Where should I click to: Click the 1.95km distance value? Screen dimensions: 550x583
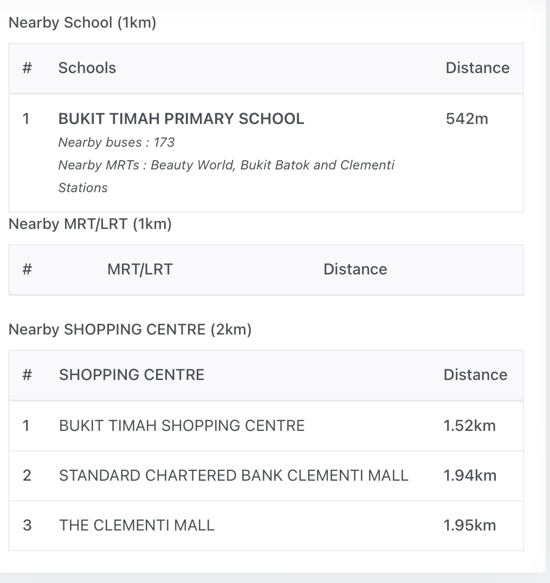pyautogui.click(x=470, y=525)
